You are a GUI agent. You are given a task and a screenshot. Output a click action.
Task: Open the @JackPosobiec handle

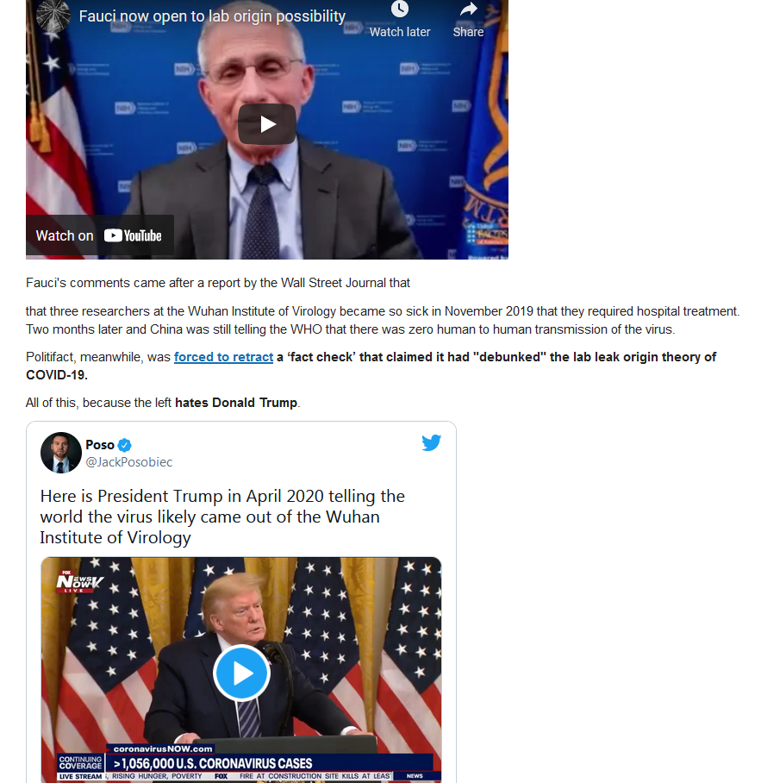[128, 462]
